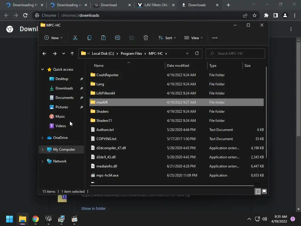301x226 pixels.
Task: Select COPYING.txt file
Action: click(177, 139)
